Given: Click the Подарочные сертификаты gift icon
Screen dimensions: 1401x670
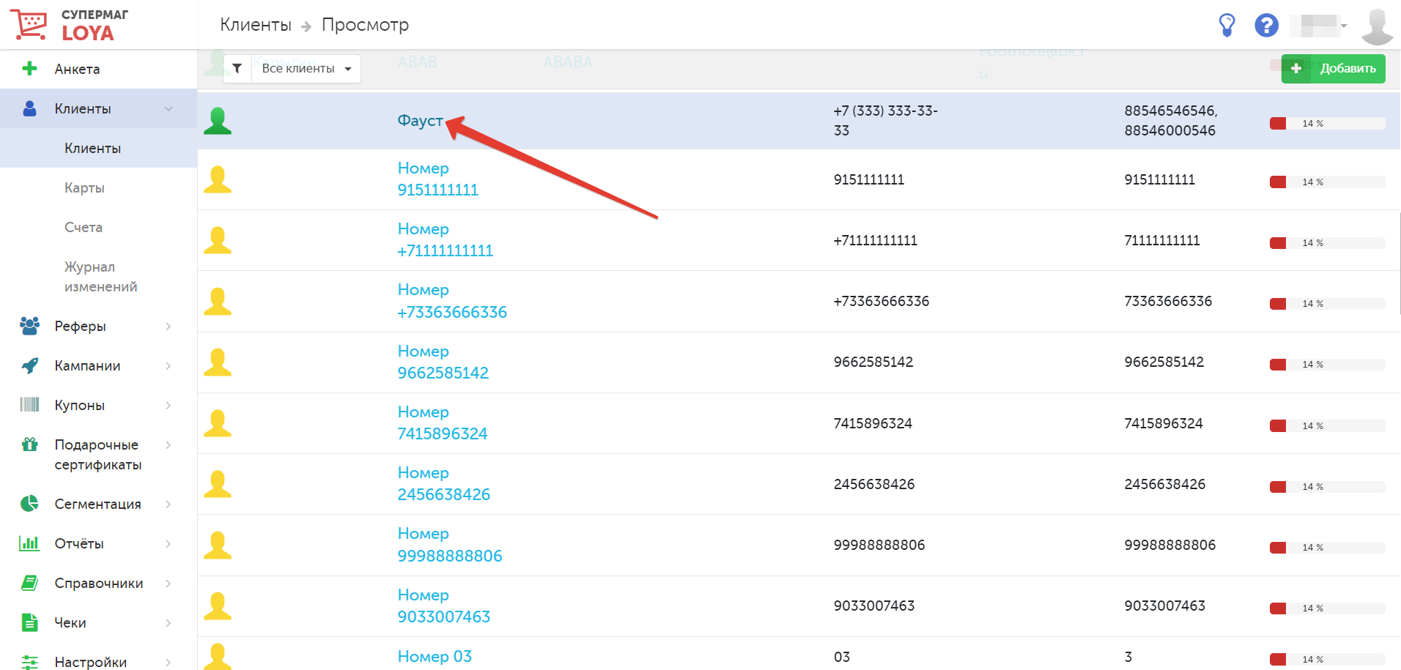Looking at the screenshot, I should click(29, 444).
